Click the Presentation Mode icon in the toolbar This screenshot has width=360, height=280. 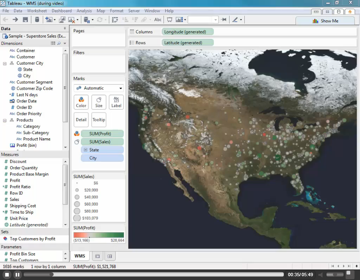(x=169, y=19)
